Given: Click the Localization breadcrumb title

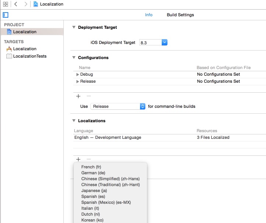Looking at the screenshot, I should tap(52, 4).
